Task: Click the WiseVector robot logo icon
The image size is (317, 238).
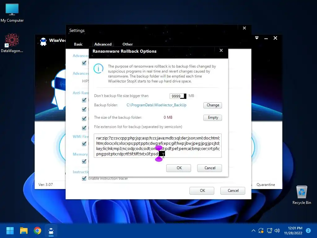Action: (x=43, y=42)
